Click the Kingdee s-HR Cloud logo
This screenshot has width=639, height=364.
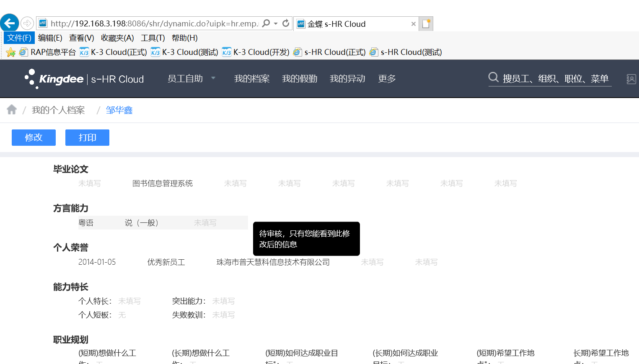[x=84, y=79]
